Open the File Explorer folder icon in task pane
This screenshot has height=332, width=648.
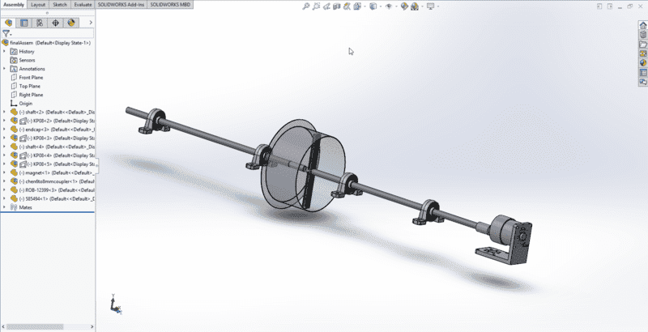642,43
